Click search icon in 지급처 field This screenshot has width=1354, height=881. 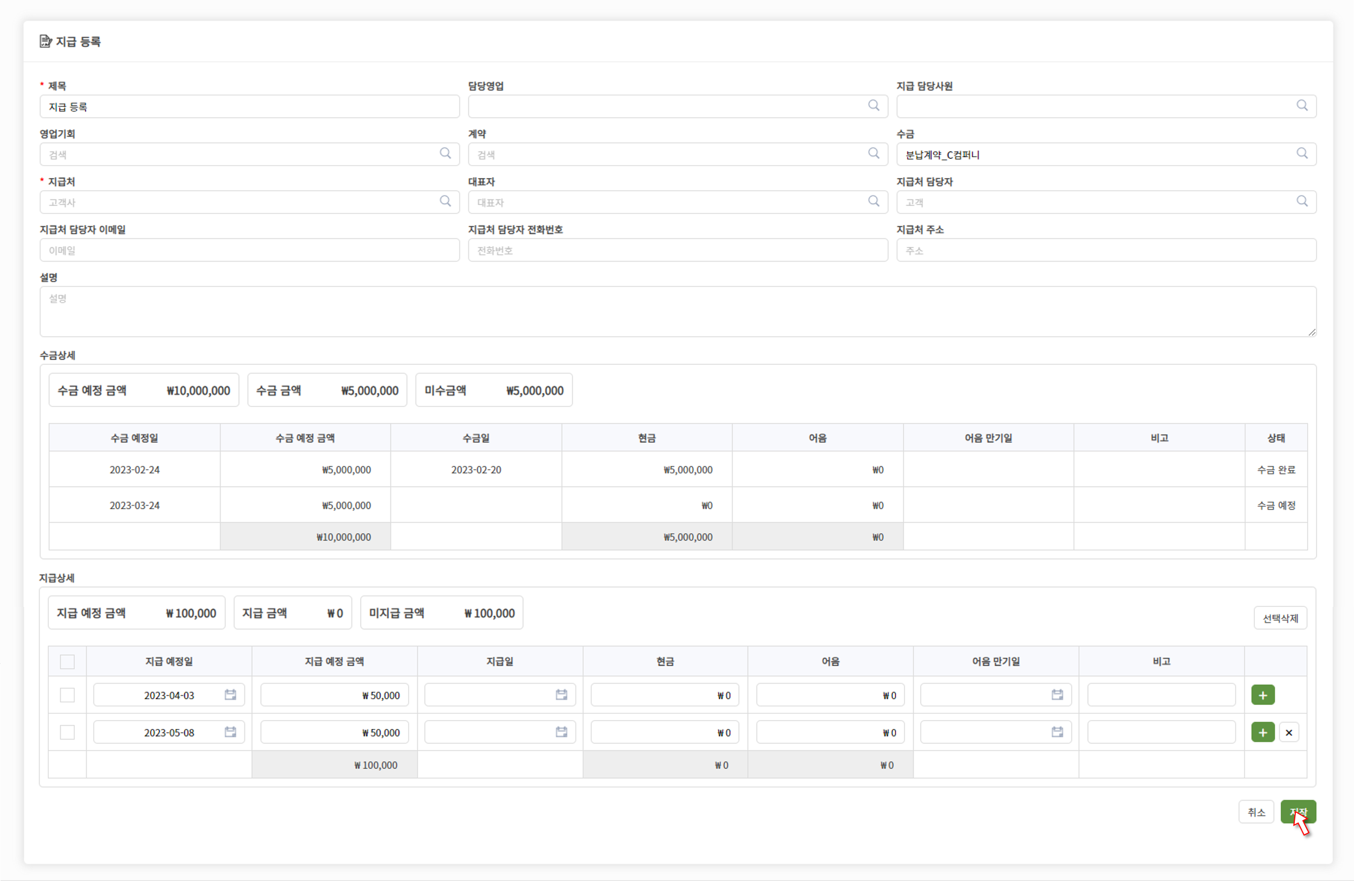coord(445,201)
